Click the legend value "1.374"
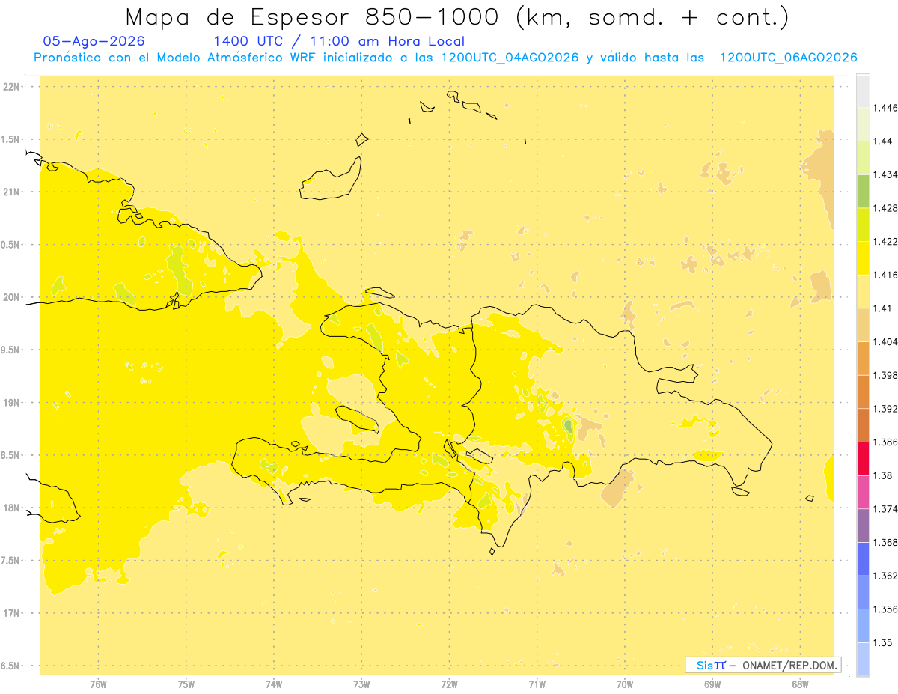This screenshot has height=694, width=898. [885, 509]
